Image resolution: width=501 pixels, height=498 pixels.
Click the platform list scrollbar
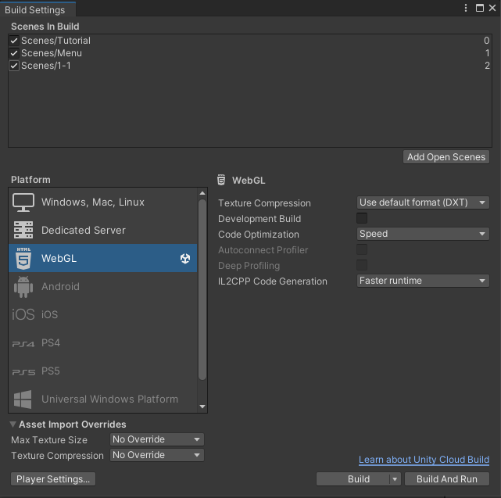coord(202,289)
